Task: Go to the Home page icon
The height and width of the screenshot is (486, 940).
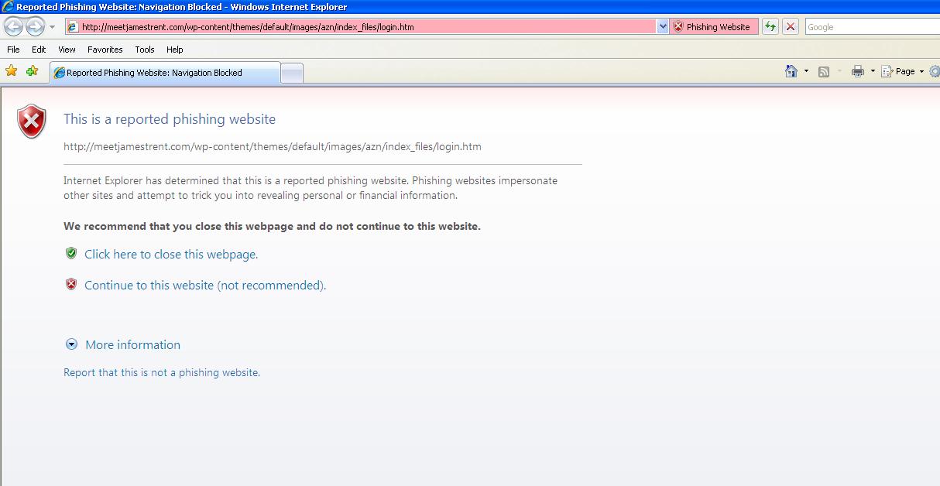Action: (791, 71)
